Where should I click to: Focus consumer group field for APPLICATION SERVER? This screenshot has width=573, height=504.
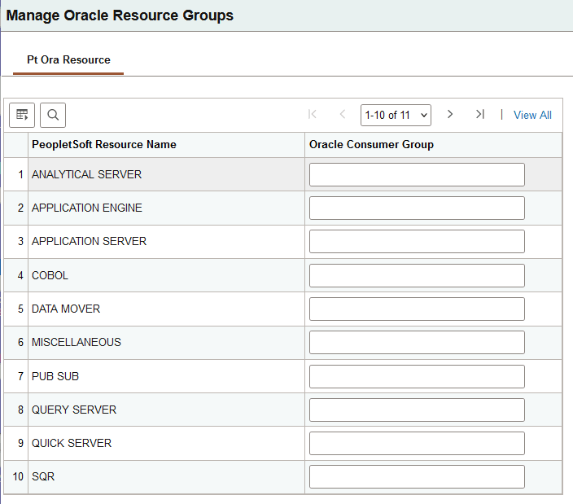tap(417, 241)
